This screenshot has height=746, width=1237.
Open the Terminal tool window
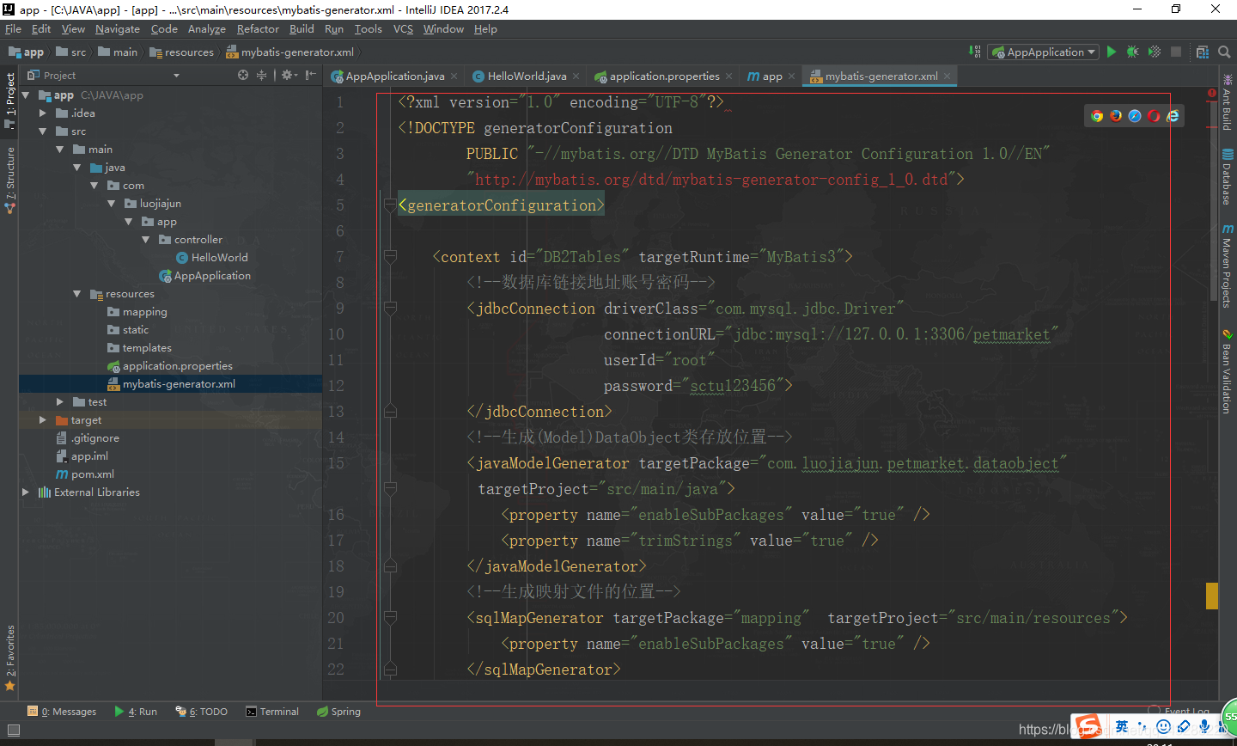pos(272,712)
